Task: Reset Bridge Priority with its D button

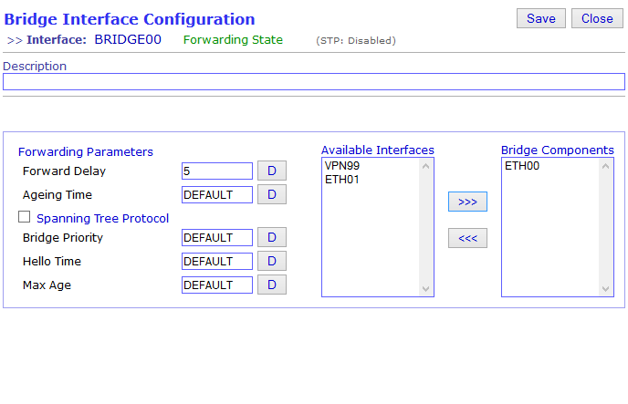Action: pos(271,237)
